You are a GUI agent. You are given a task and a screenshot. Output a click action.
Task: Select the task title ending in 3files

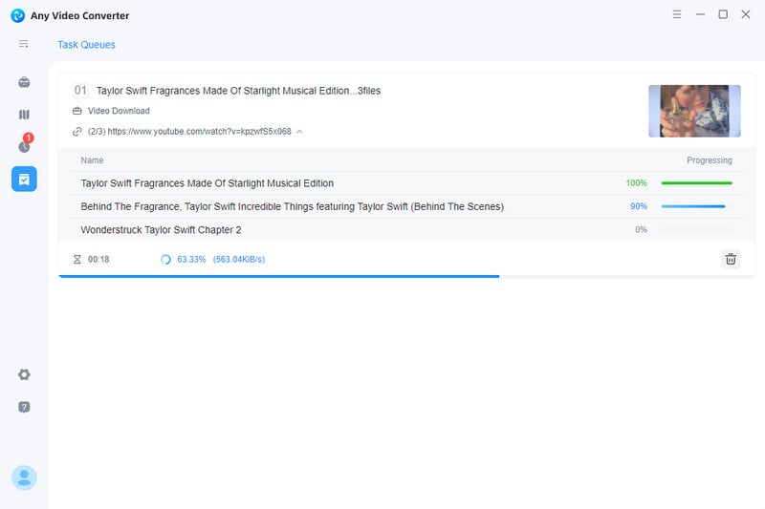238,91
